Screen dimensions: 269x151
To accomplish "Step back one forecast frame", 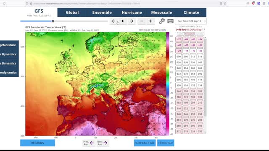I will (113, 21).
